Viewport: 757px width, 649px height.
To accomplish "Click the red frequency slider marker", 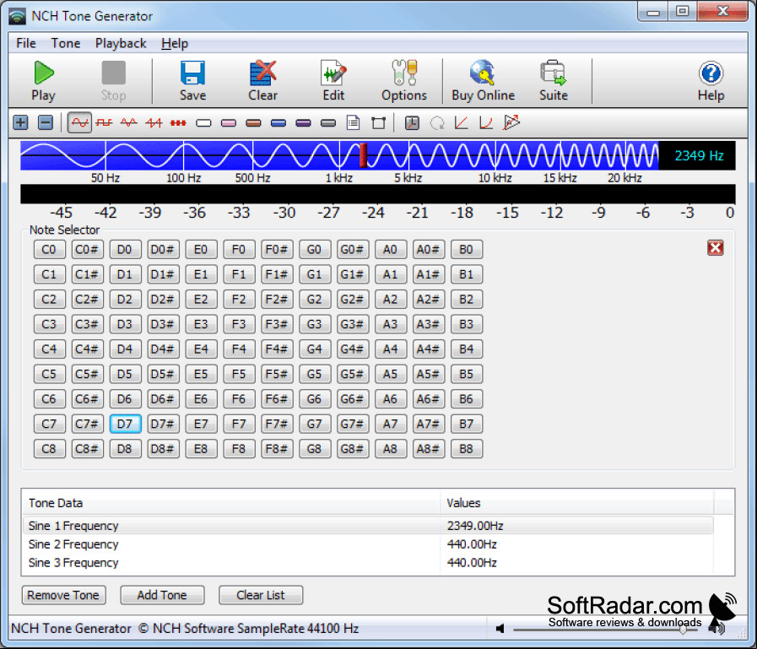I will coord(363,155).
